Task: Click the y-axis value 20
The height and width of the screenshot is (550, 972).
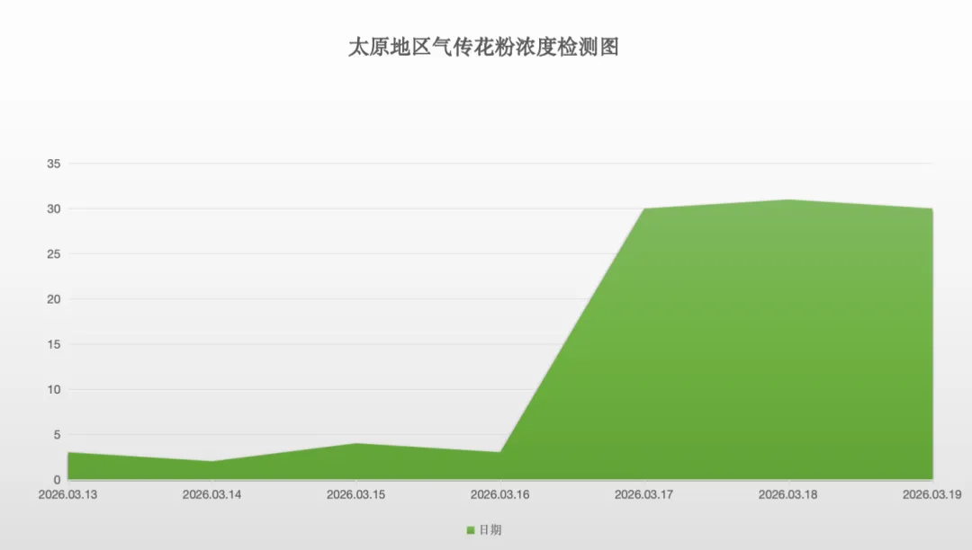Action: click(54, 299)
